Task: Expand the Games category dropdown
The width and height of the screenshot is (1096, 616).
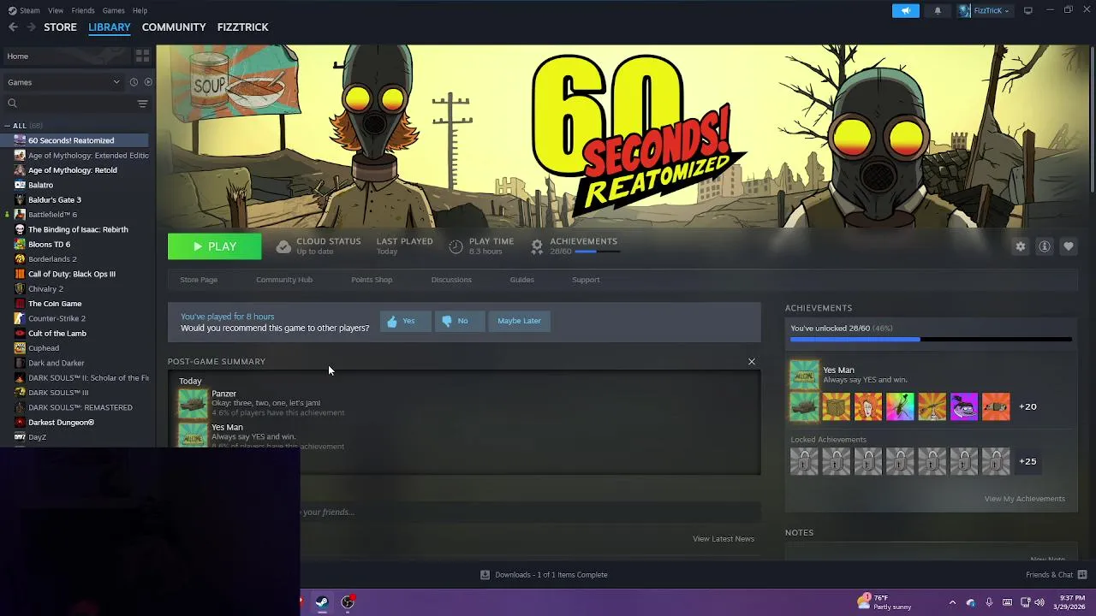Action: 64,82
